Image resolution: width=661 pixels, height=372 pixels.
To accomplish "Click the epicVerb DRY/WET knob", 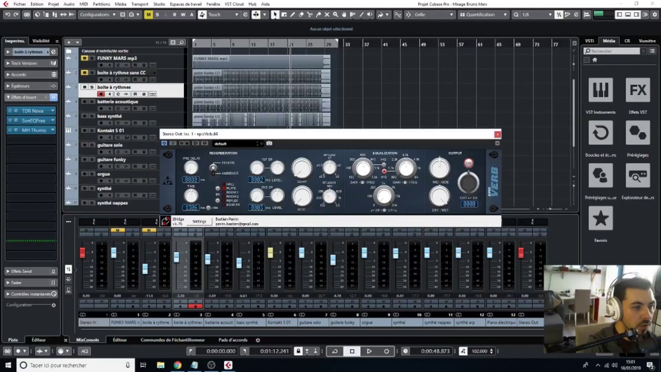I will click(x=439, y=195).
